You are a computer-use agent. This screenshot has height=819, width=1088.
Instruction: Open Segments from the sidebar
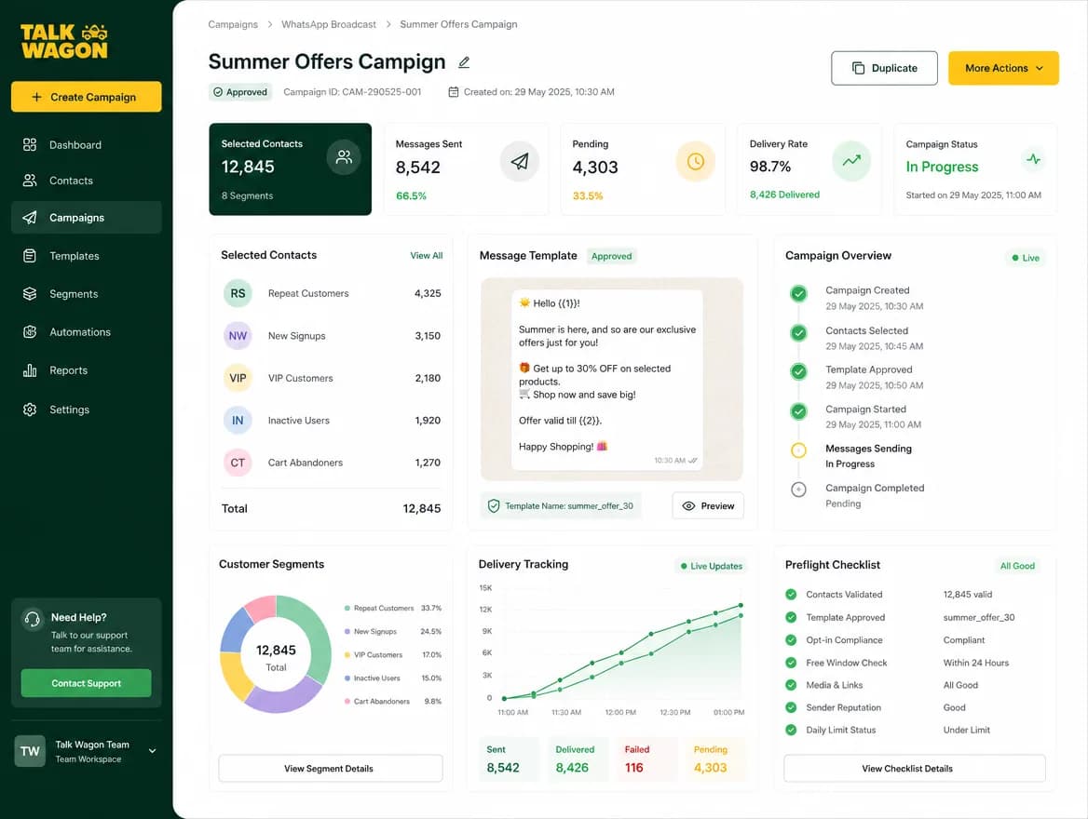pos(86,294)
